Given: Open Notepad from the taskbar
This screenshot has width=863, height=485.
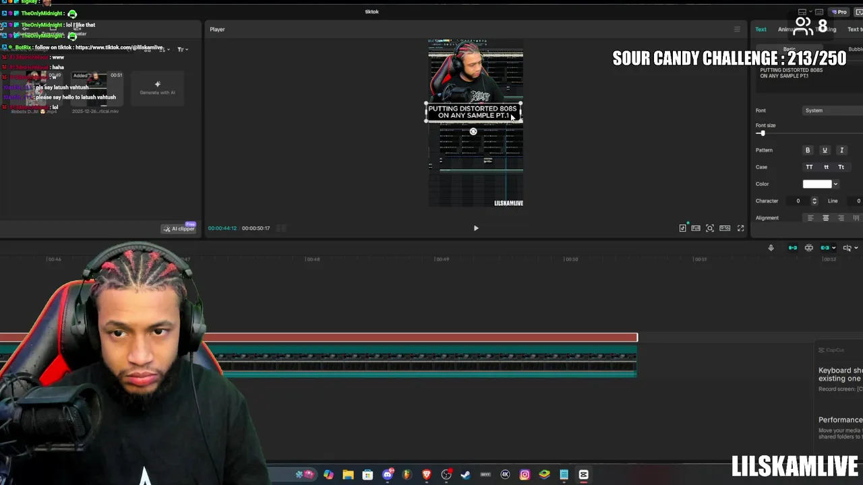Looking at the screenshot, I should (x=564, y=475).
